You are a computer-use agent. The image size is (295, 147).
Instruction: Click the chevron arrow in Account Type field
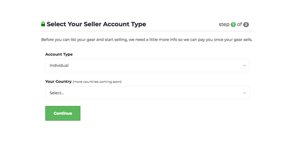pos(244,66)
